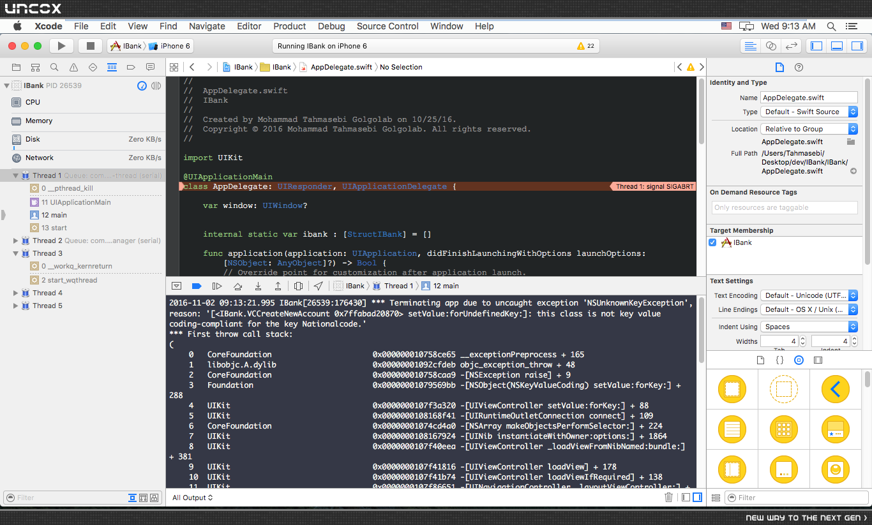The image size is (872, 525).
Task: Click the 22 warnings indicator
Action: pos(585,46)
